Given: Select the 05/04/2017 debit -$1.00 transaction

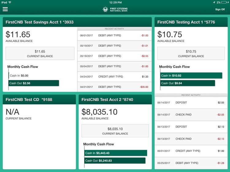Looking at the screenshot, I should [x=114, y=66].
